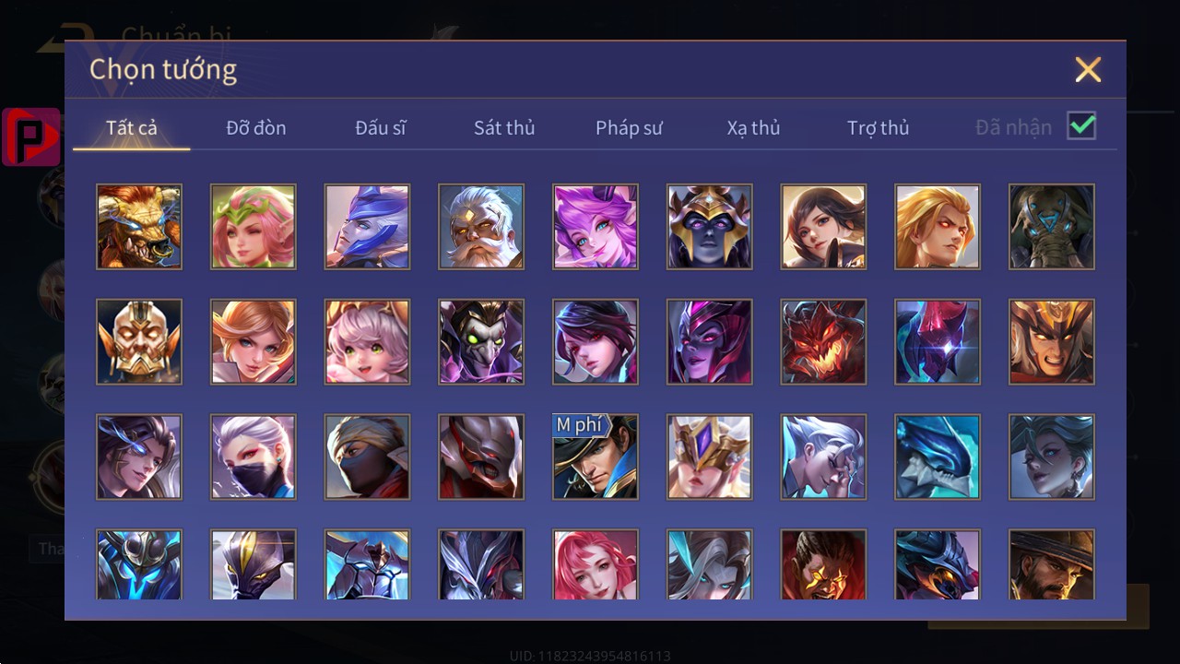The image size is (1180, 664).
Task: Close the 'Chọn tướng' dialog
Action: [1088, 69]
